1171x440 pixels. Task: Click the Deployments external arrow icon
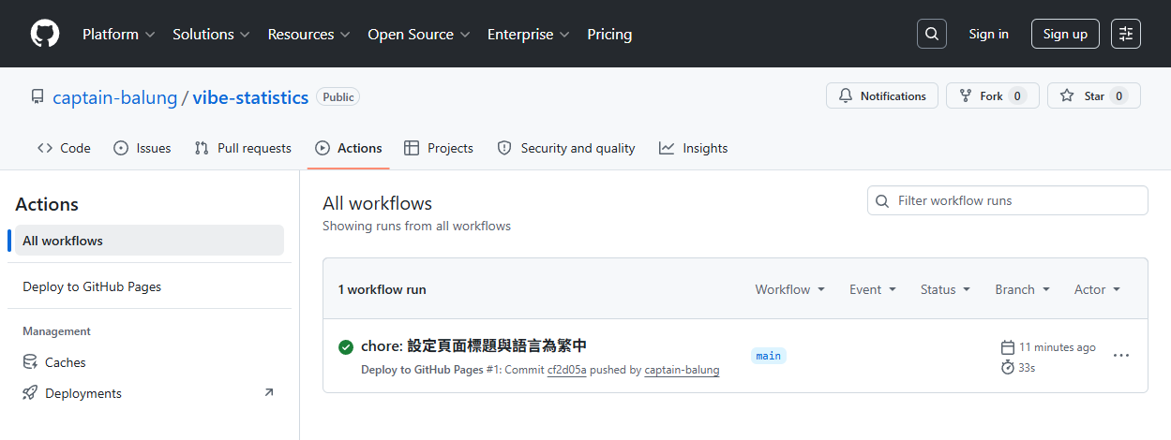pos(269,393)
